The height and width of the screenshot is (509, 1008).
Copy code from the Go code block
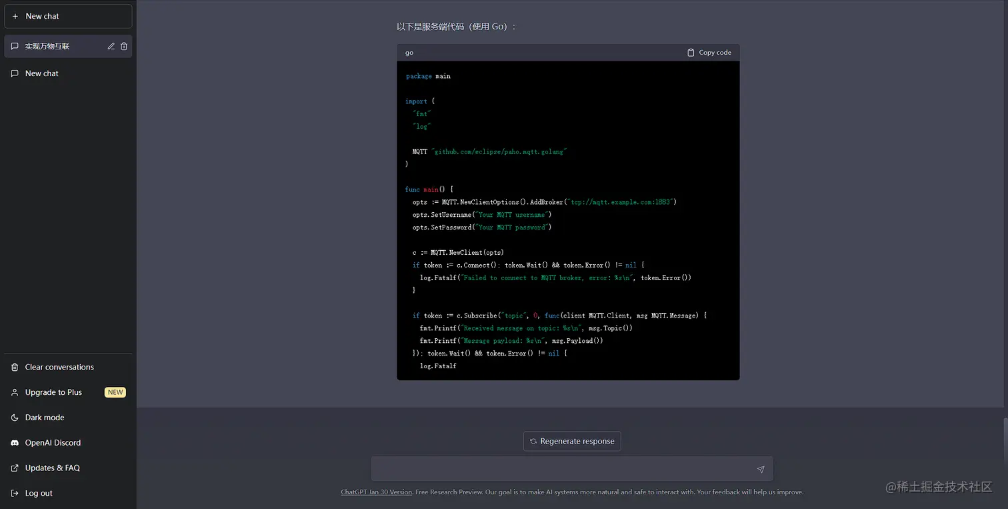pyautogui.click(x=709, y=53)
